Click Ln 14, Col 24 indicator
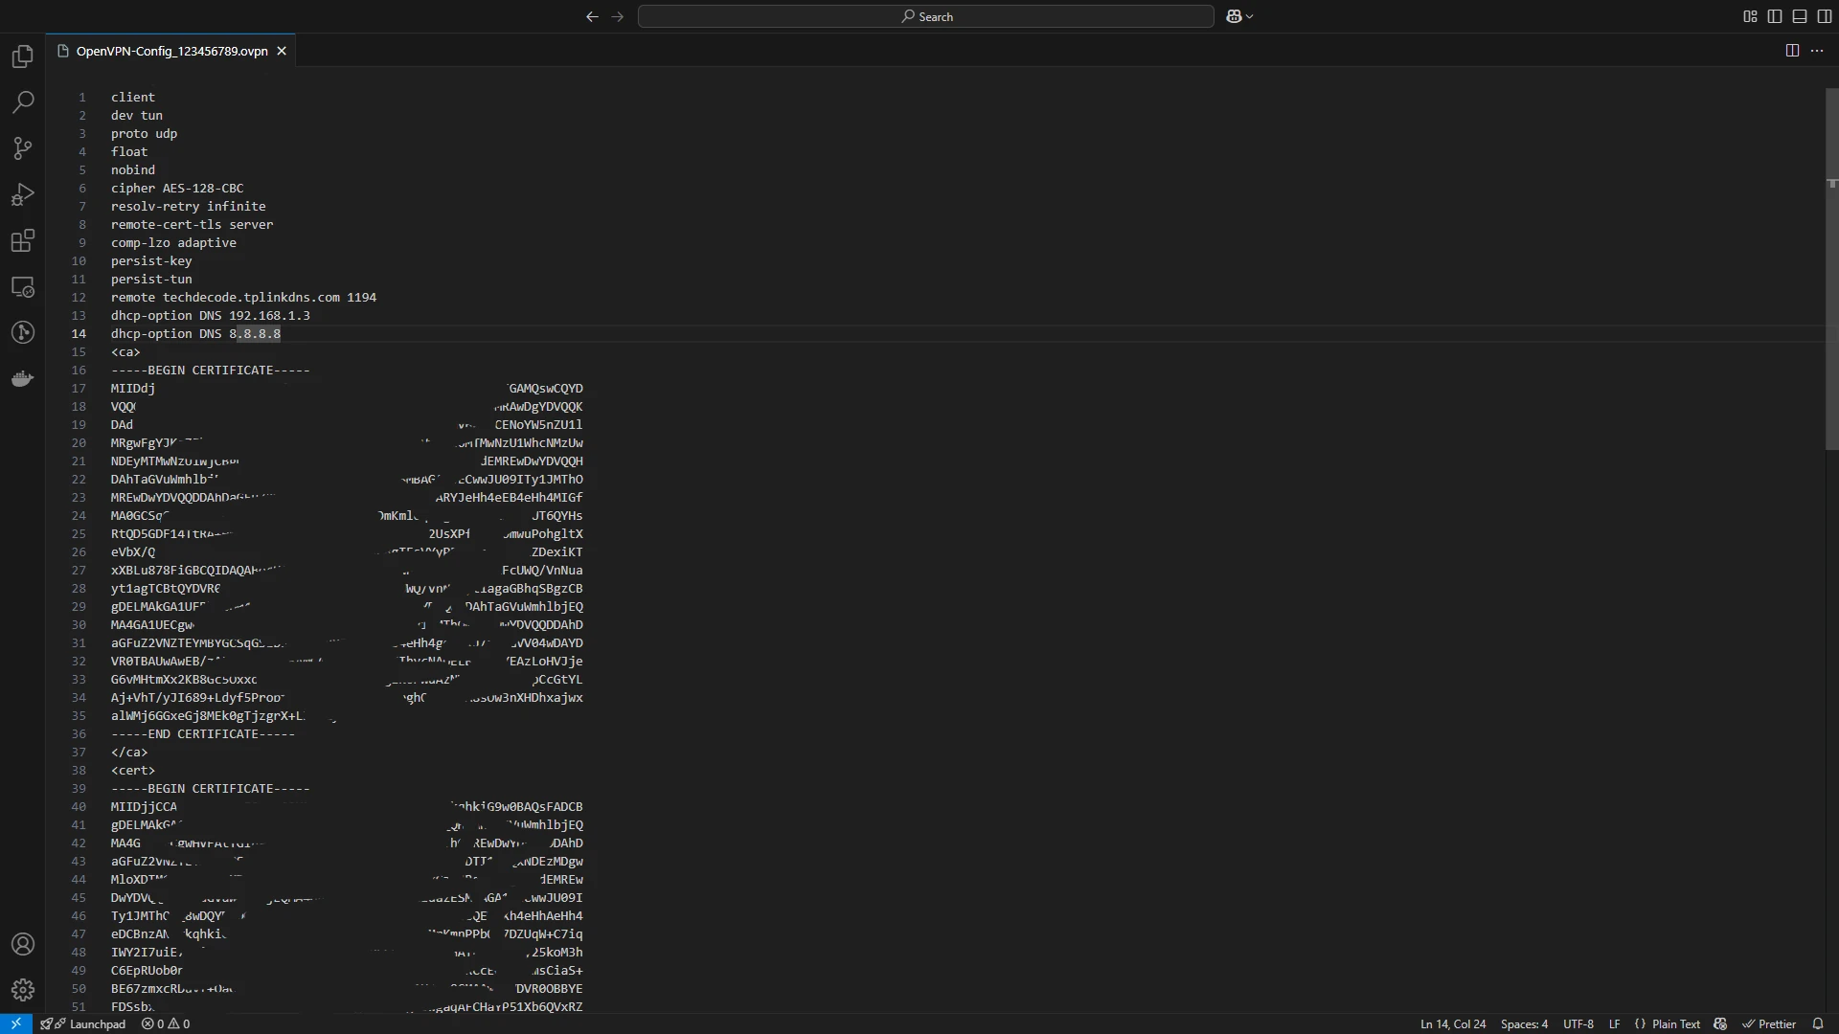 coord(1453,1023)
